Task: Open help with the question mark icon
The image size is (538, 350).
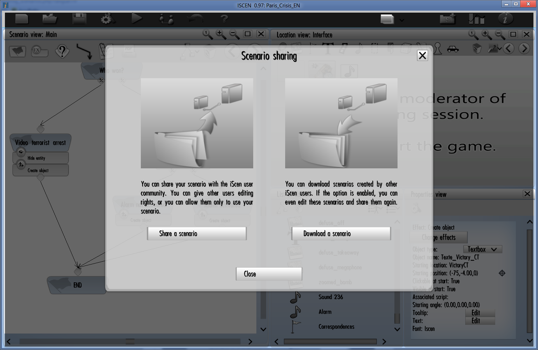Action: pyautogui.click(x=224, y=18)
